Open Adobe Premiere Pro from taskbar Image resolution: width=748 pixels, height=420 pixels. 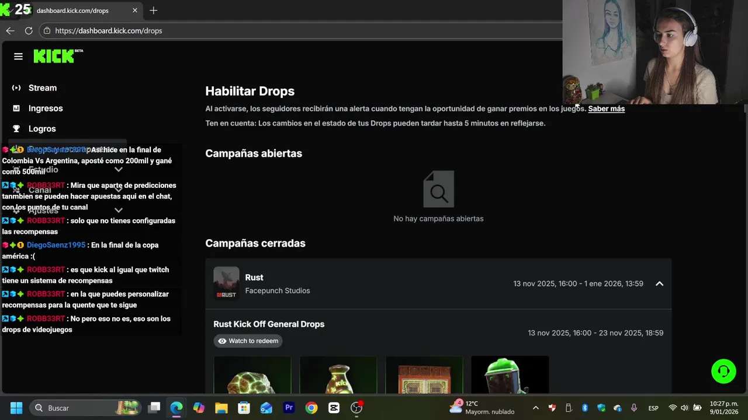click(289, 408)
